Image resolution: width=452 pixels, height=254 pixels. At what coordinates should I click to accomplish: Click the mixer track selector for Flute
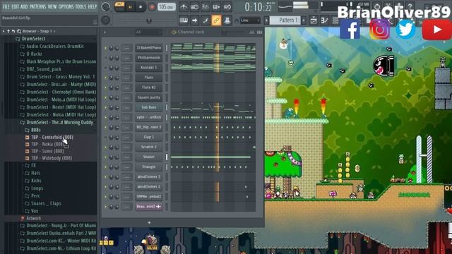[x=127, y=78]
